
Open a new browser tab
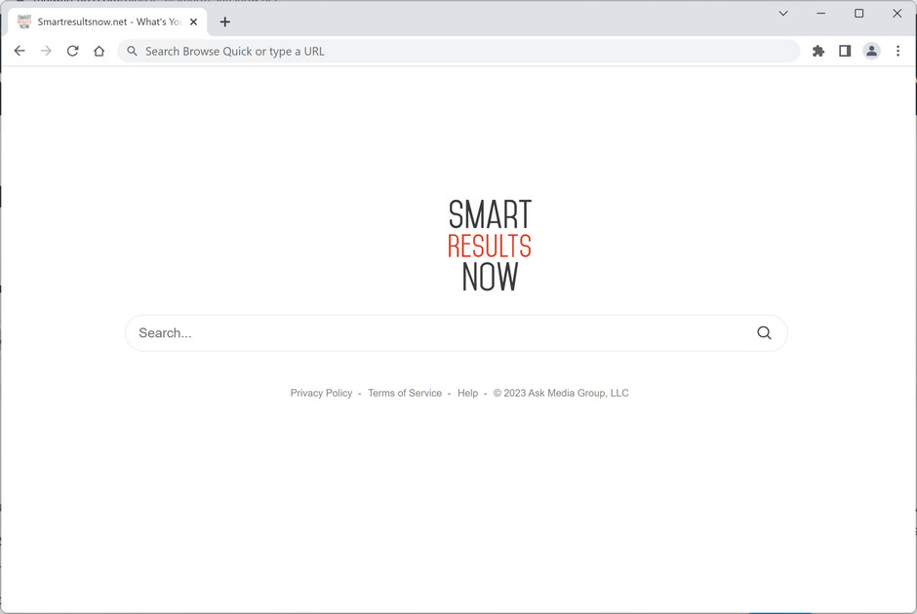coord(225,21)
